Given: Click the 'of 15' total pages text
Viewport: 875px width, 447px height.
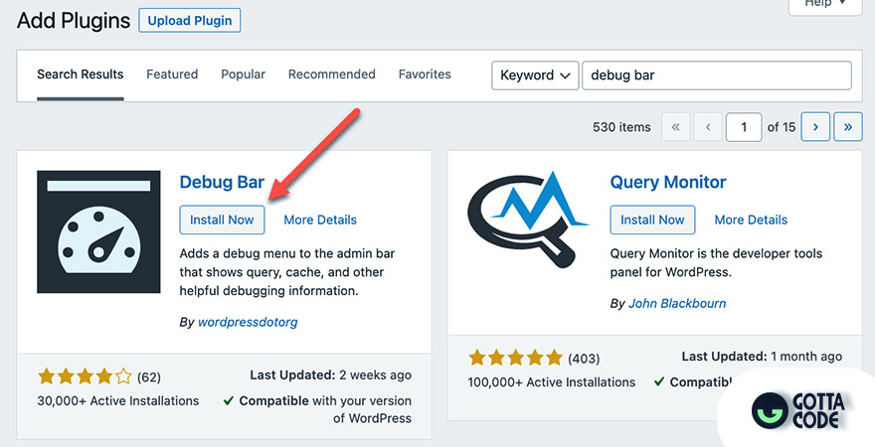Looking at the screenshot, I should [782, 127].
